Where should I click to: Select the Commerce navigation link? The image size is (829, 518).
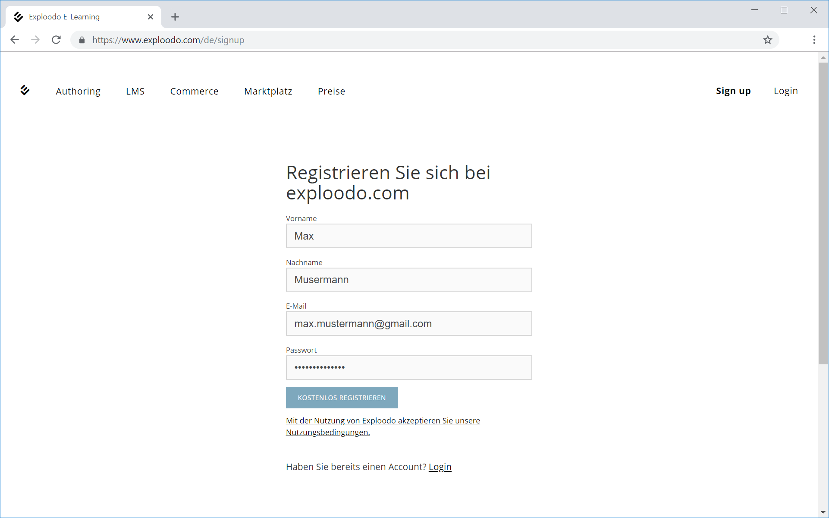pyautogui.click(x=194, y=91)
